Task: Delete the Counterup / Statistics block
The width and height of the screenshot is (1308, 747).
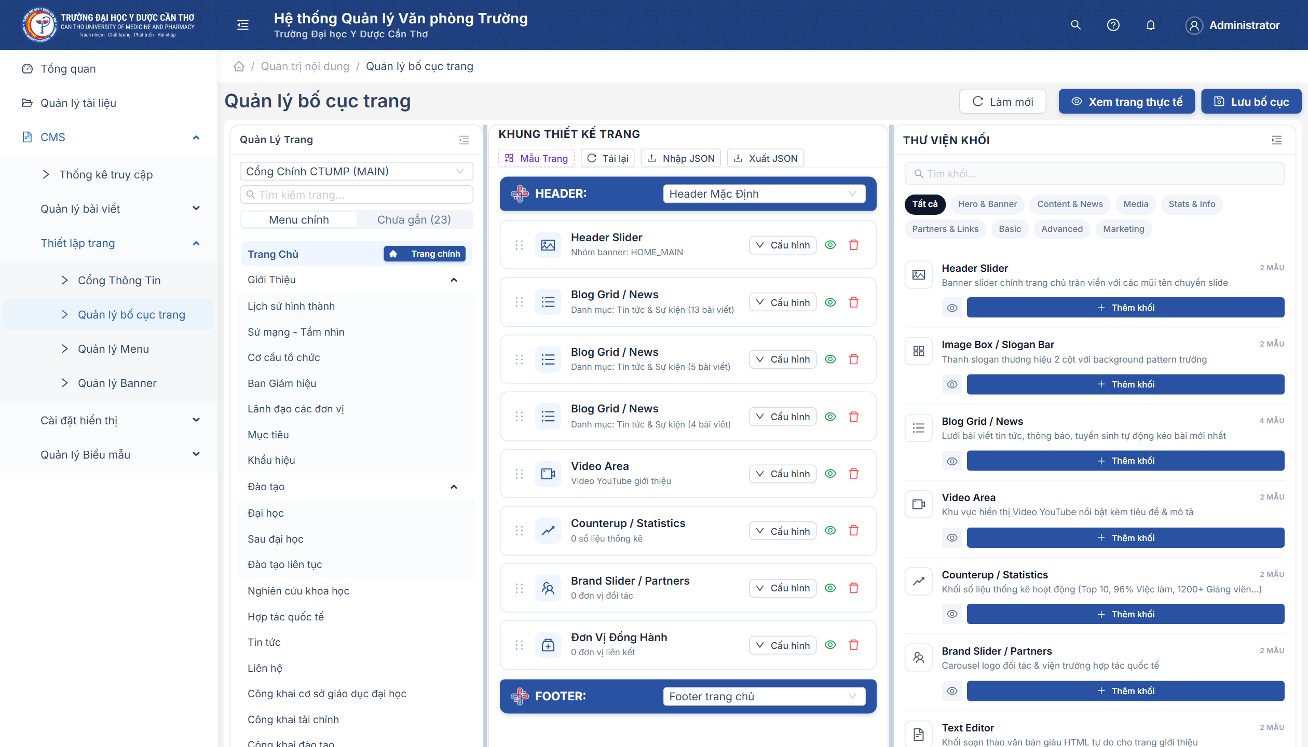Action: click(853, 531)
